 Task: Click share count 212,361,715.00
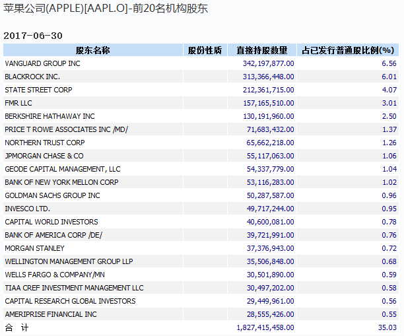(x=268, y=90)
